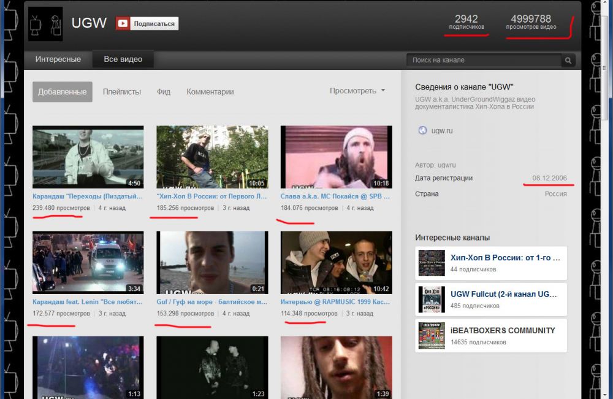The image size is (613, 399).
Task: Click the 2942 подписчиков counter
Action: [466, 22]
